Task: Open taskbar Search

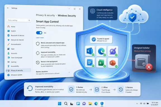Action: tap(66, 104)
